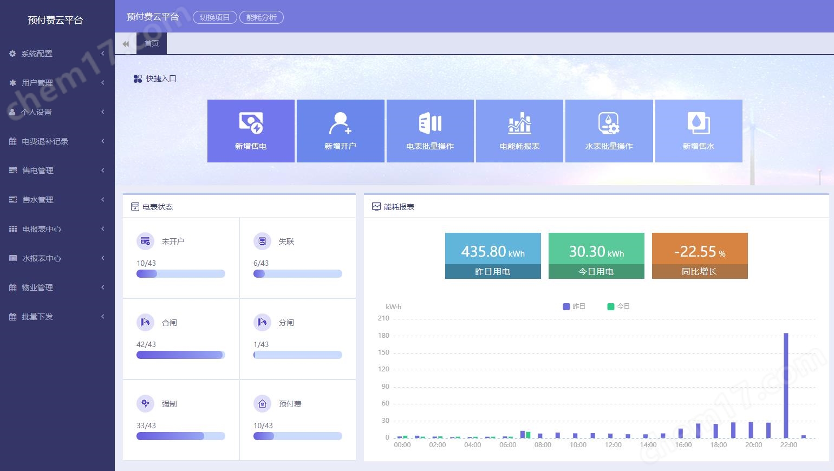Click the 未开户 meter status icon
The image size is (834, 471).
[x=145, y=241]
